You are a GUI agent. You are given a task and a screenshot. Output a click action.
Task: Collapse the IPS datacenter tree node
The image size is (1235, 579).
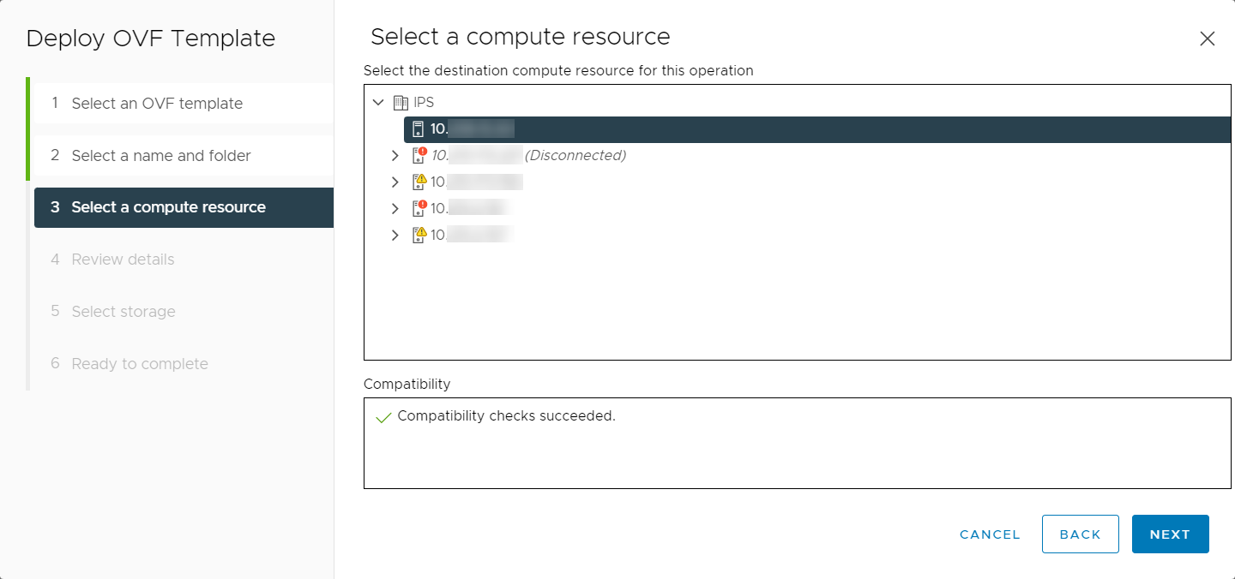(x=378, y=103)
